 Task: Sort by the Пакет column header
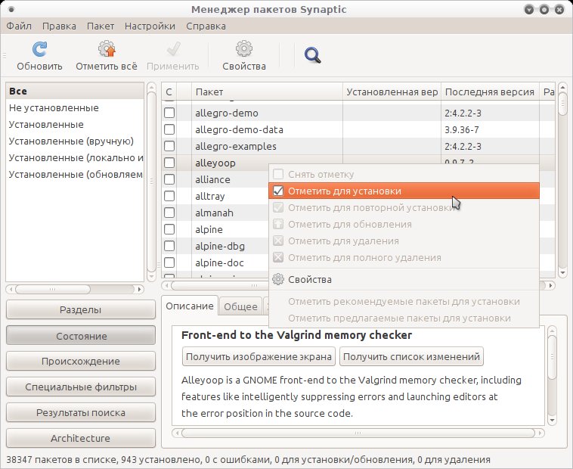pos(267,92)
